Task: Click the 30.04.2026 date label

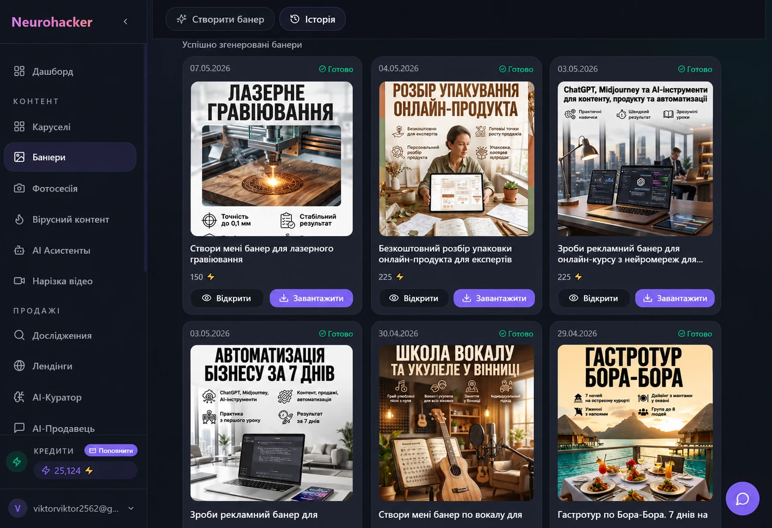Action: pos(398,334)
